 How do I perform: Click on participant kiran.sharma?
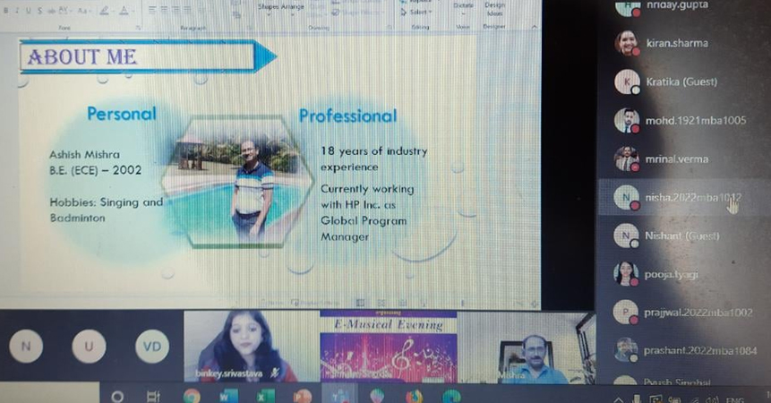pos(676,43)
